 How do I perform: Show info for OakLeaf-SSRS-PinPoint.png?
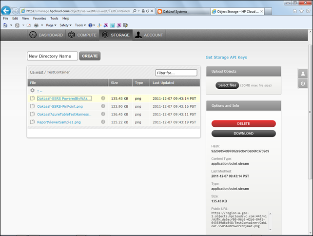pos(103,106)
